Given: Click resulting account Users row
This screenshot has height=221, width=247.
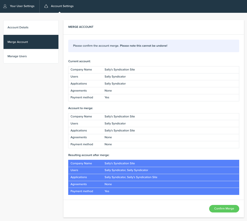Looking at the screenshot, I should (153, 170).
